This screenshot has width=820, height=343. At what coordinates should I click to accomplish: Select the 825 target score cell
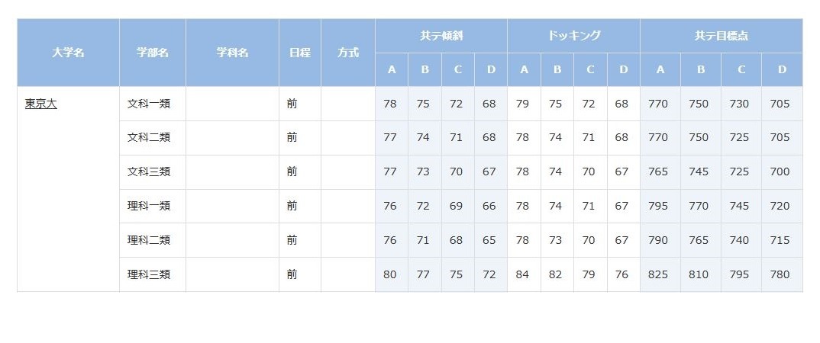[x=658, y=274]
